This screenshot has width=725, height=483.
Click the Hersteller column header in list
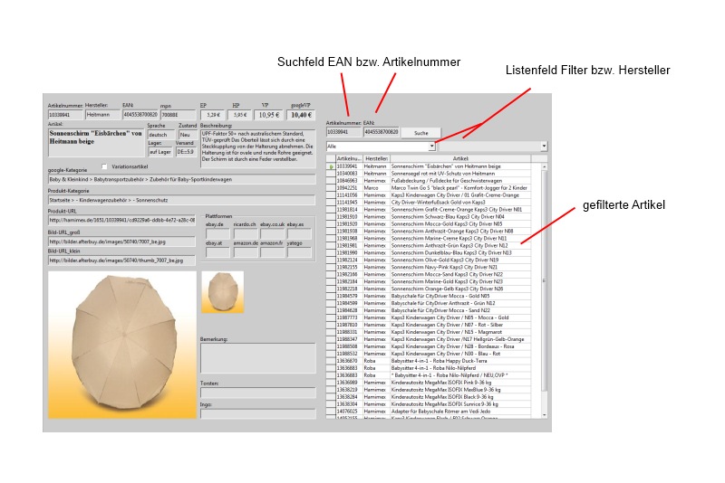click(376, 158)
